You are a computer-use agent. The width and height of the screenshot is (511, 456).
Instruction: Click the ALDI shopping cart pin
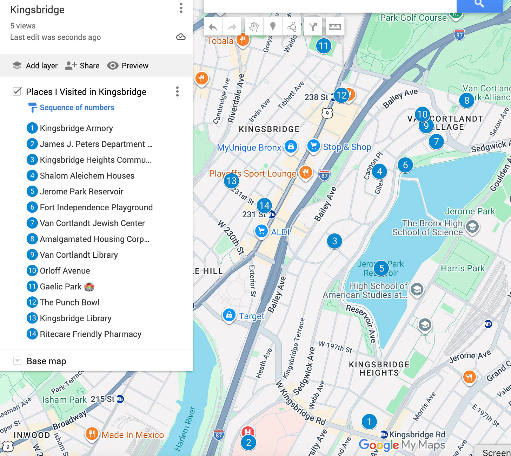tap(261, 231)
